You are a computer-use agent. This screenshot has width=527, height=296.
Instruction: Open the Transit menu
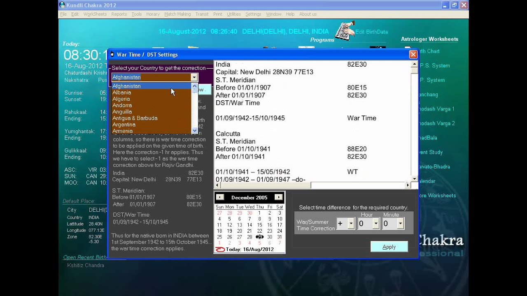[202, 14]
